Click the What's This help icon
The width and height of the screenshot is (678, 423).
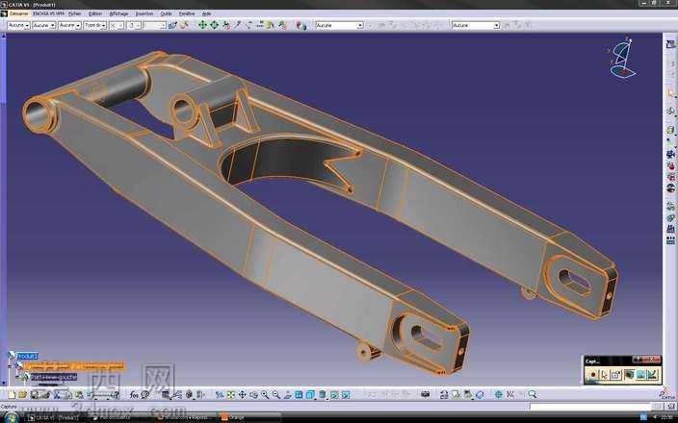tap(116, 394)
